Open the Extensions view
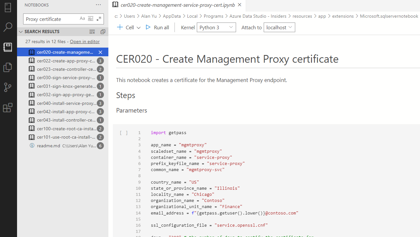The height and width of the screenshot is (237, 420). [x=8, y=108]
